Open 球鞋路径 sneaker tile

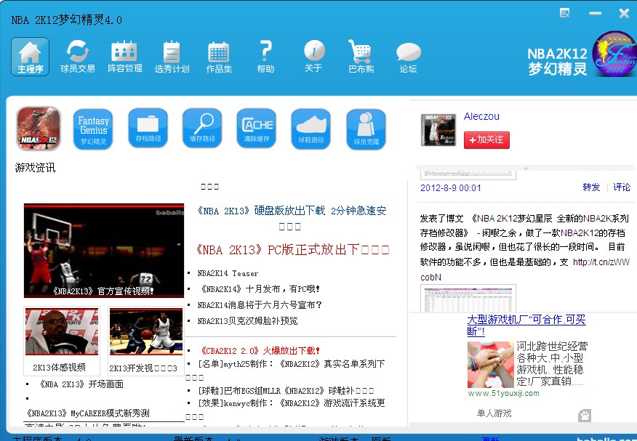(x=311, y=129)
